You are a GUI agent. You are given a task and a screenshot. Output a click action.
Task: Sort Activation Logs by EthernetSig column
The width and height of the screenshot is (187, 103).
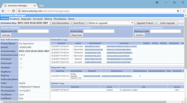pyautogui.click(x=174, y=43)
